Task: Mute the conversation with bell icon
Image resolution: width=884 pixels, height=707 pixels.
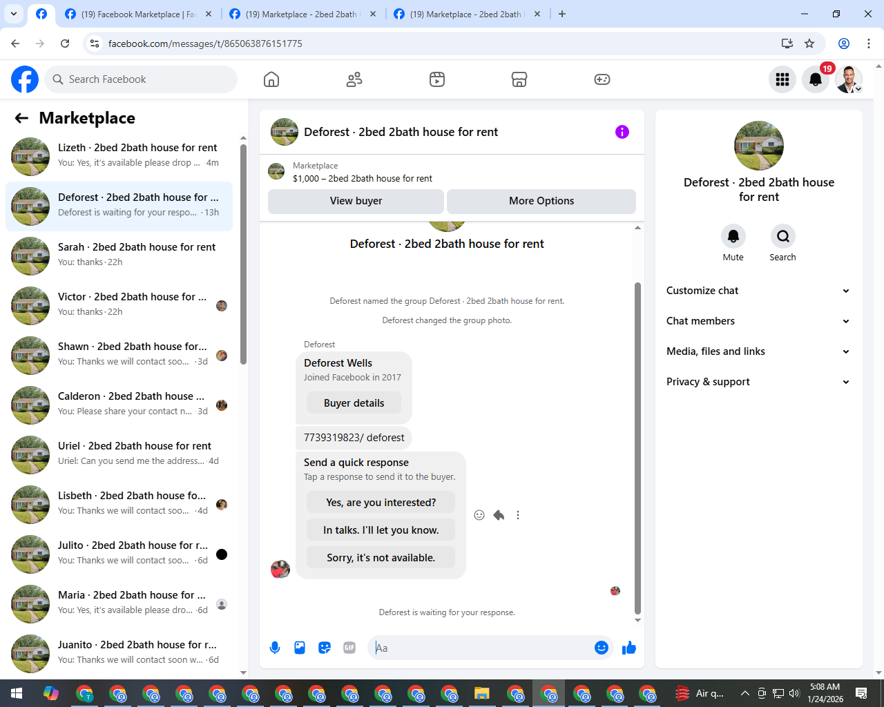Action: tap(733, 236)
